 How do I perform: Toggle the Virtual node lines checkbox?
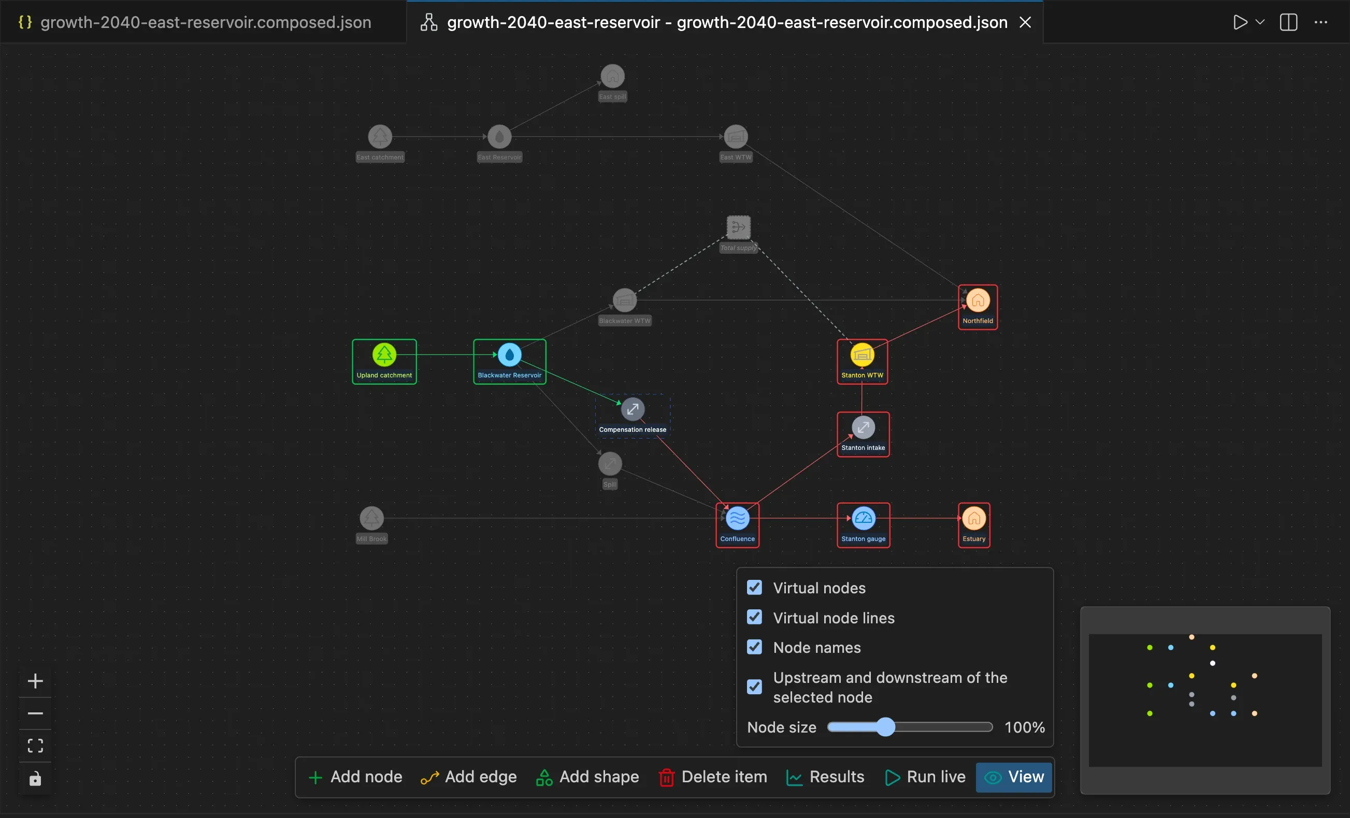tap(754, 617)
